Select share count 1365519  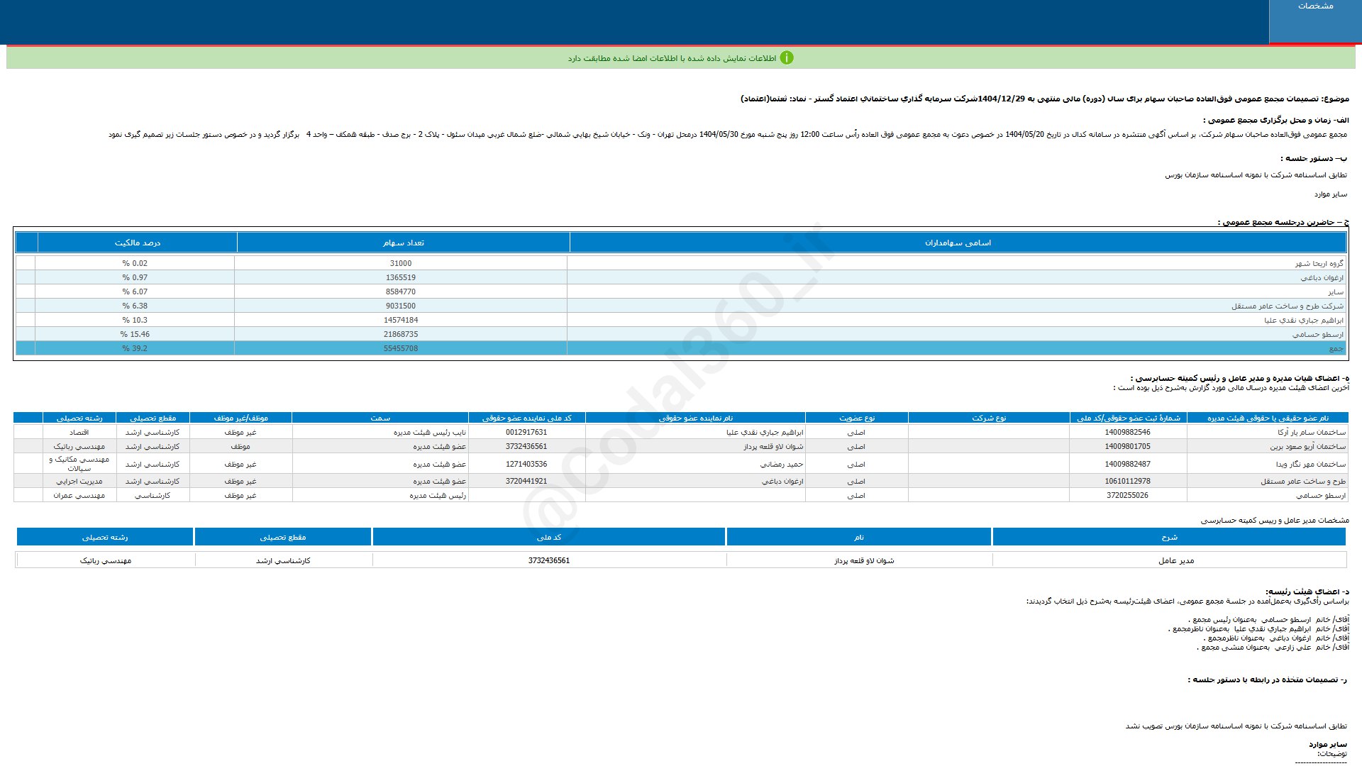[401, 277]
